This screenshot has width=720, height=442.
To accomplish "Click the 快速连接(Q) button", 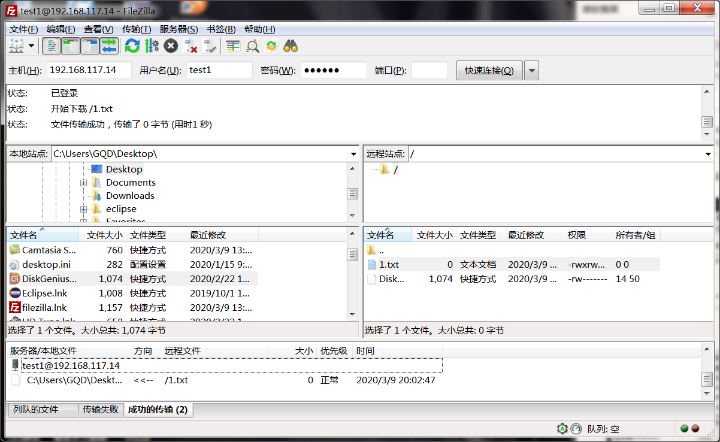I will tap(489, 70).
